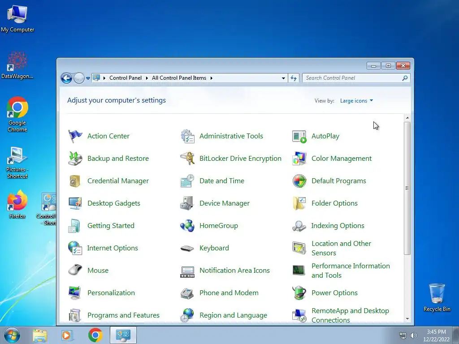Open the recent pages dropdown beside Forward
Image resolution: width=459 pixels, height=344 pixels.
[88, 78]
